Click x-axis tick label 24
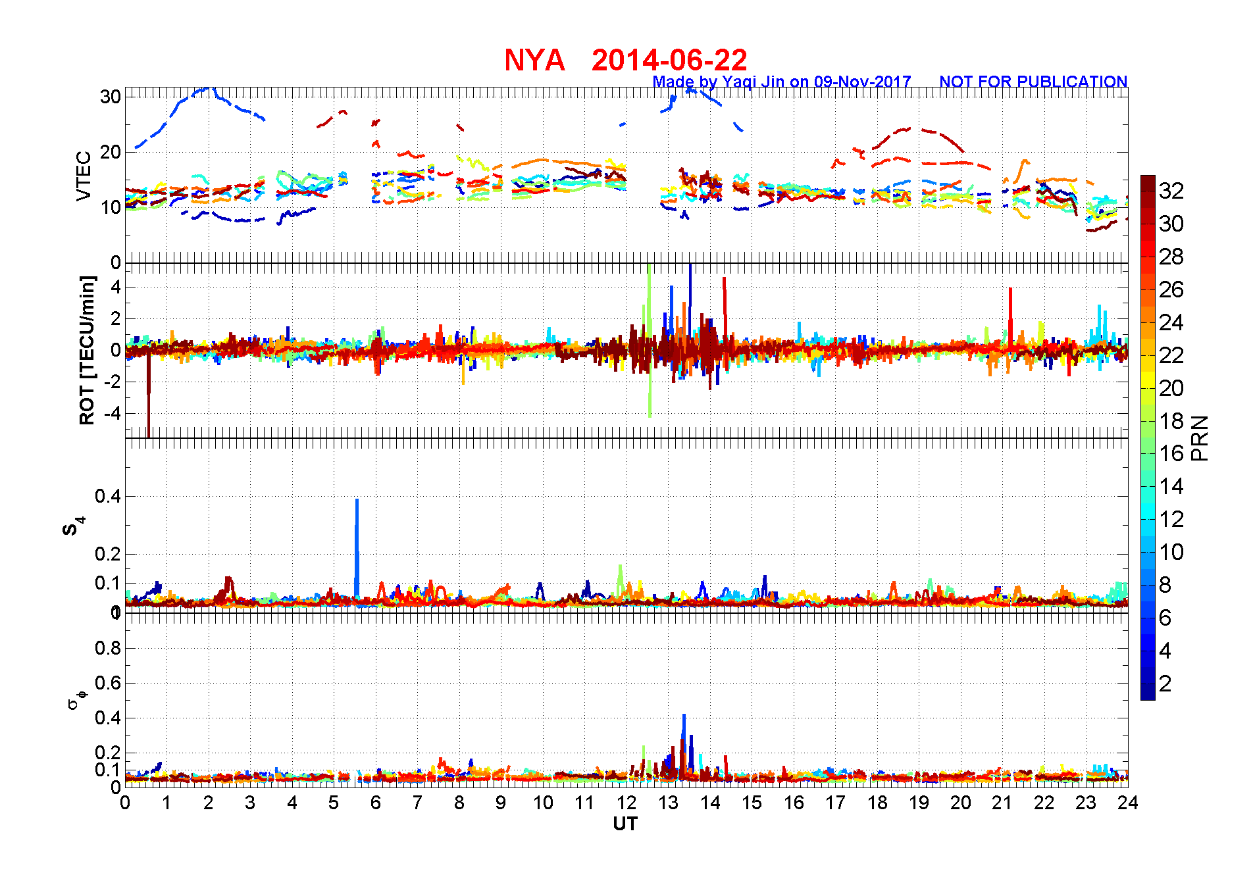The image size is (1253, 875). (x=1128, y=803)
